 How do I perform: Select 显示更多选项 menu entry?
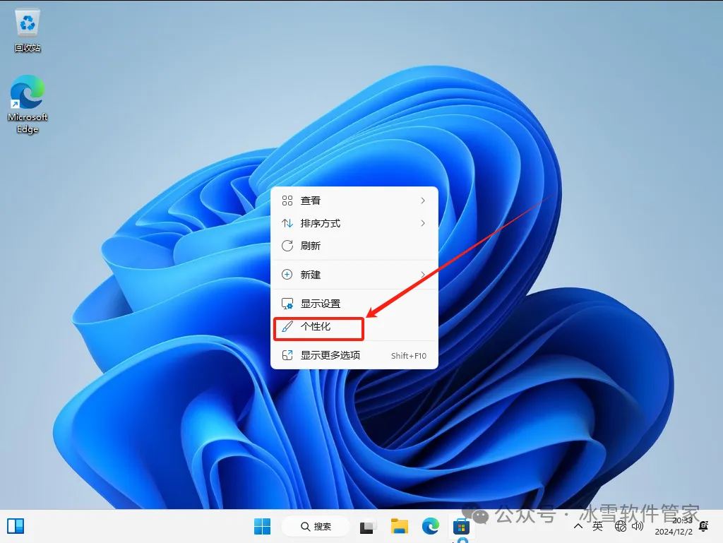coord(354,355)
